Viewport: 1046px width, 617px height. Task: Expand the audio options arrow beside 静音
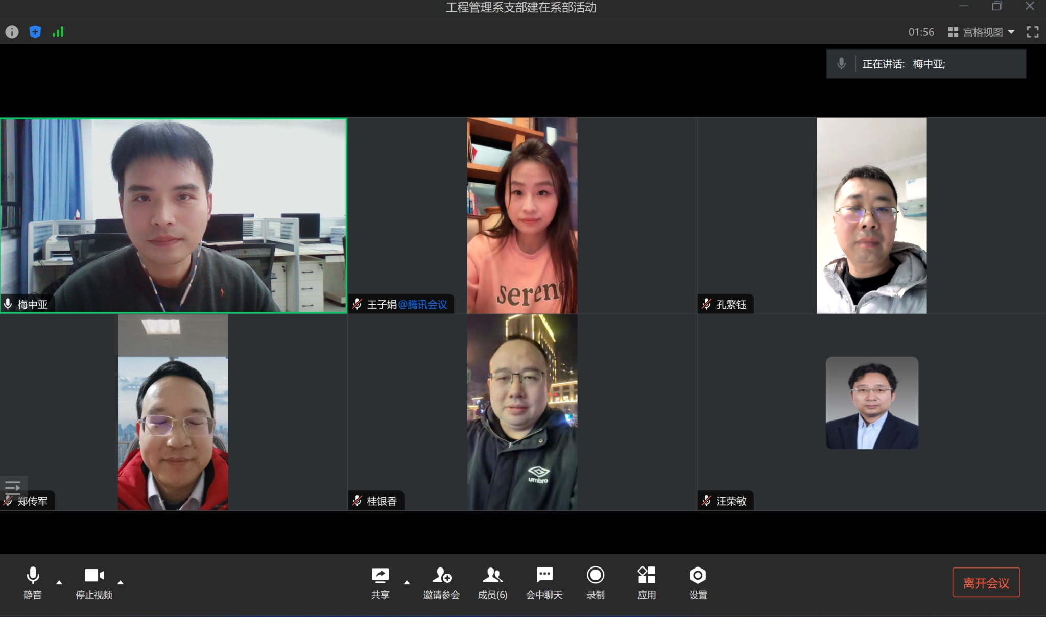(x=59, y=582)
